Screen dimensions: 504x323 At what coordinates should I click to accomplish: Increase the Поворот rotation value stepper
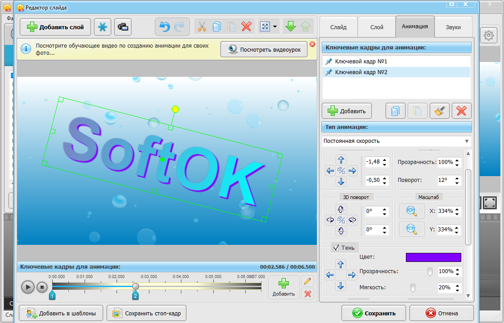[x=457, y=178]
